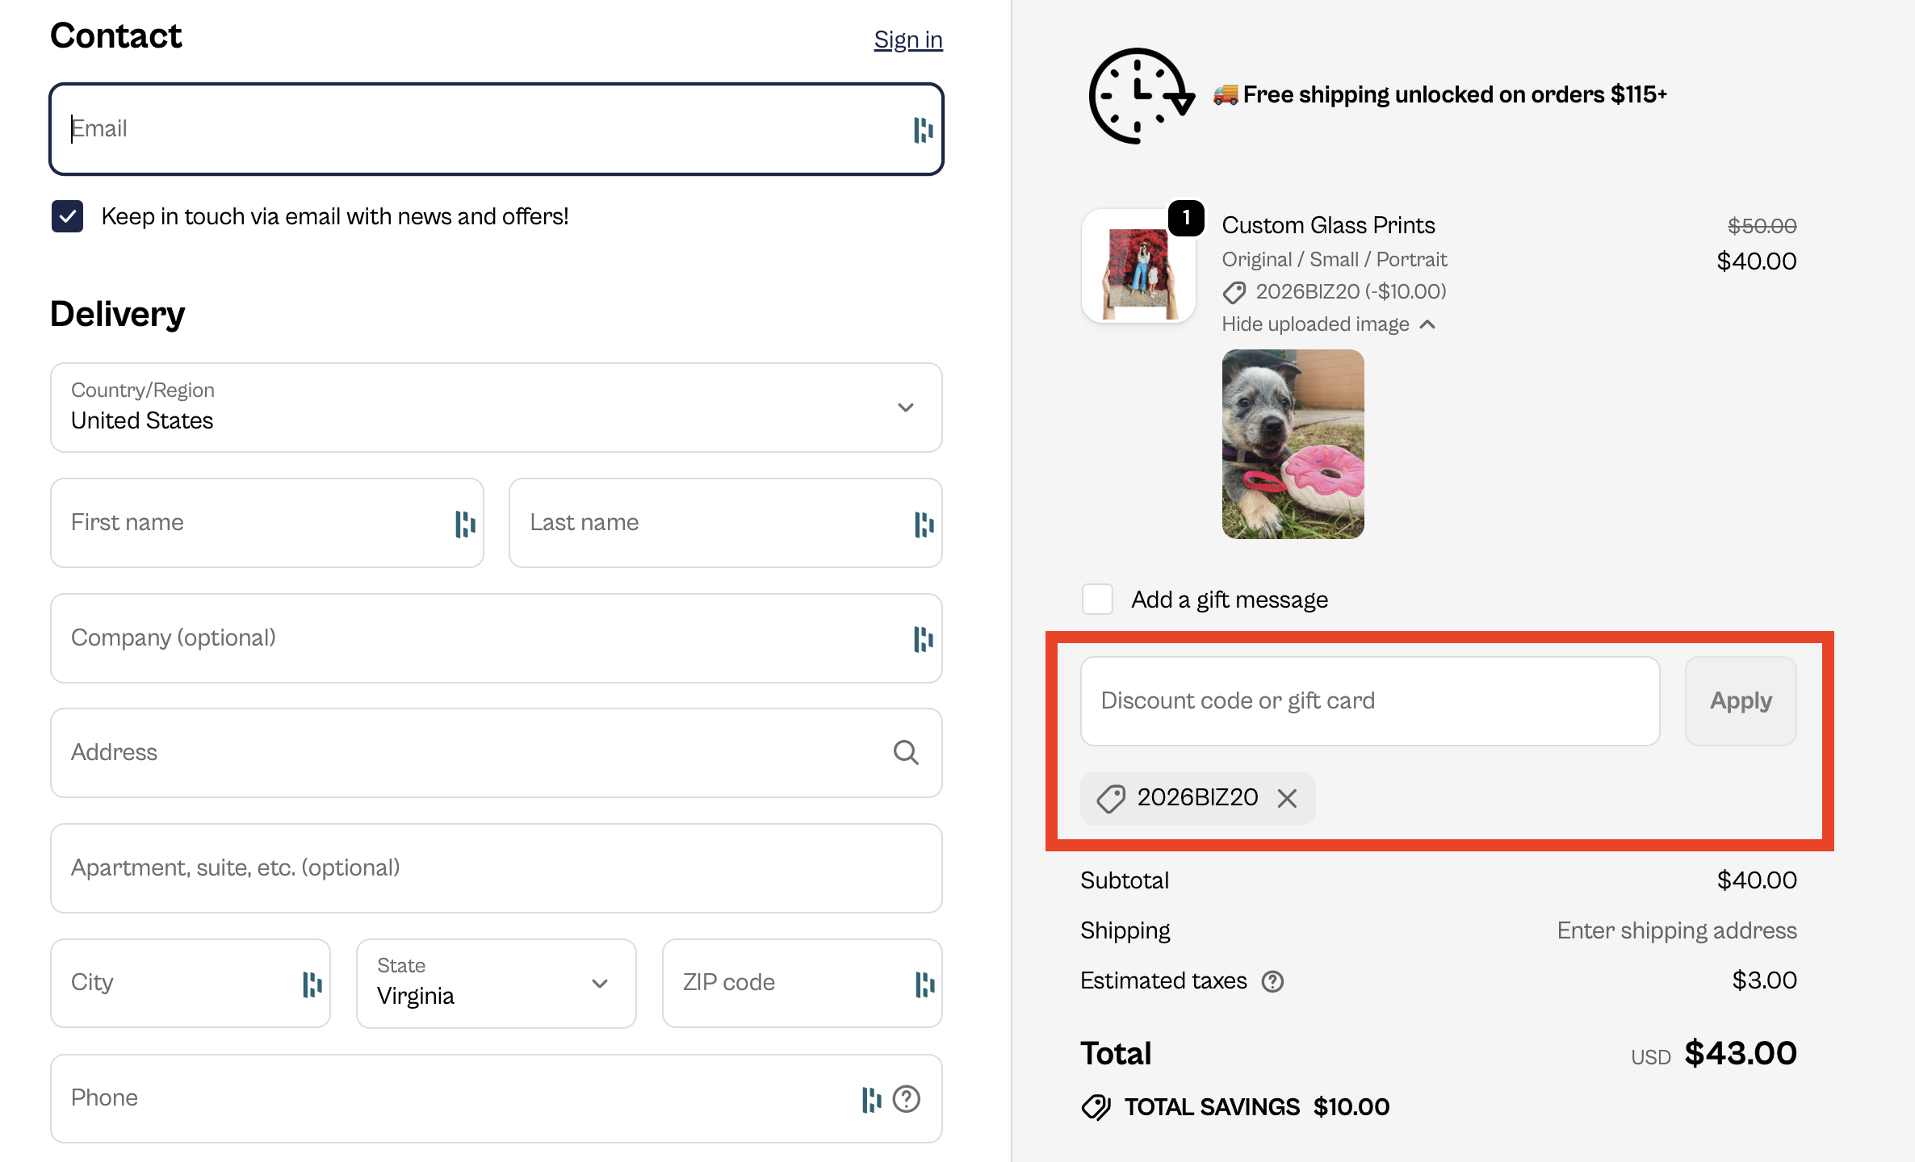Click autofill icon in ZIP code field
The image size is (1915, 1162).
click(x=924, y=984)
